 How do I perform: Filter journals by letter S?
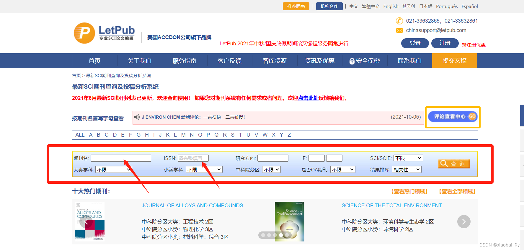(233, 135)
